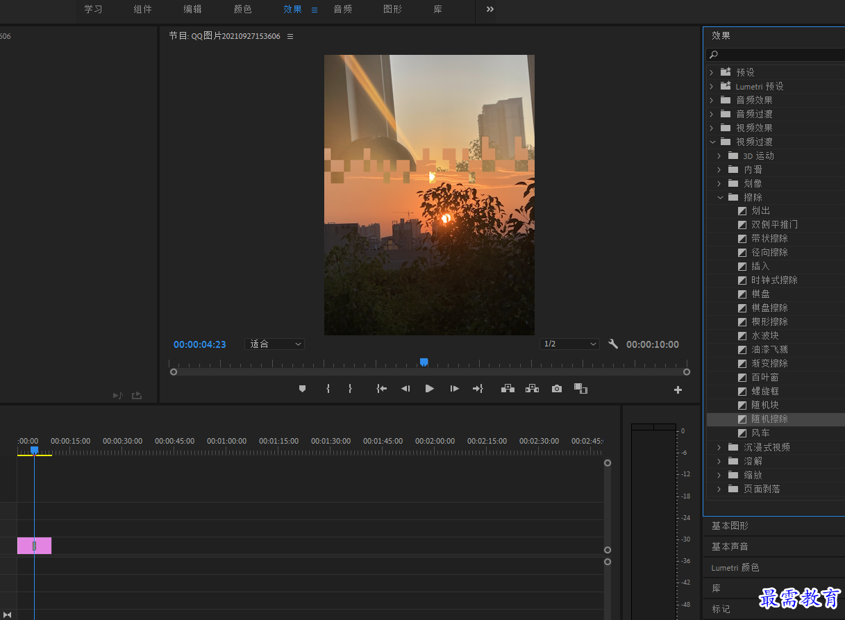The width and height of the screenshot is (845, 620).
Task: Open monitor settings wrench icon
Action: (x=613, y=344)
